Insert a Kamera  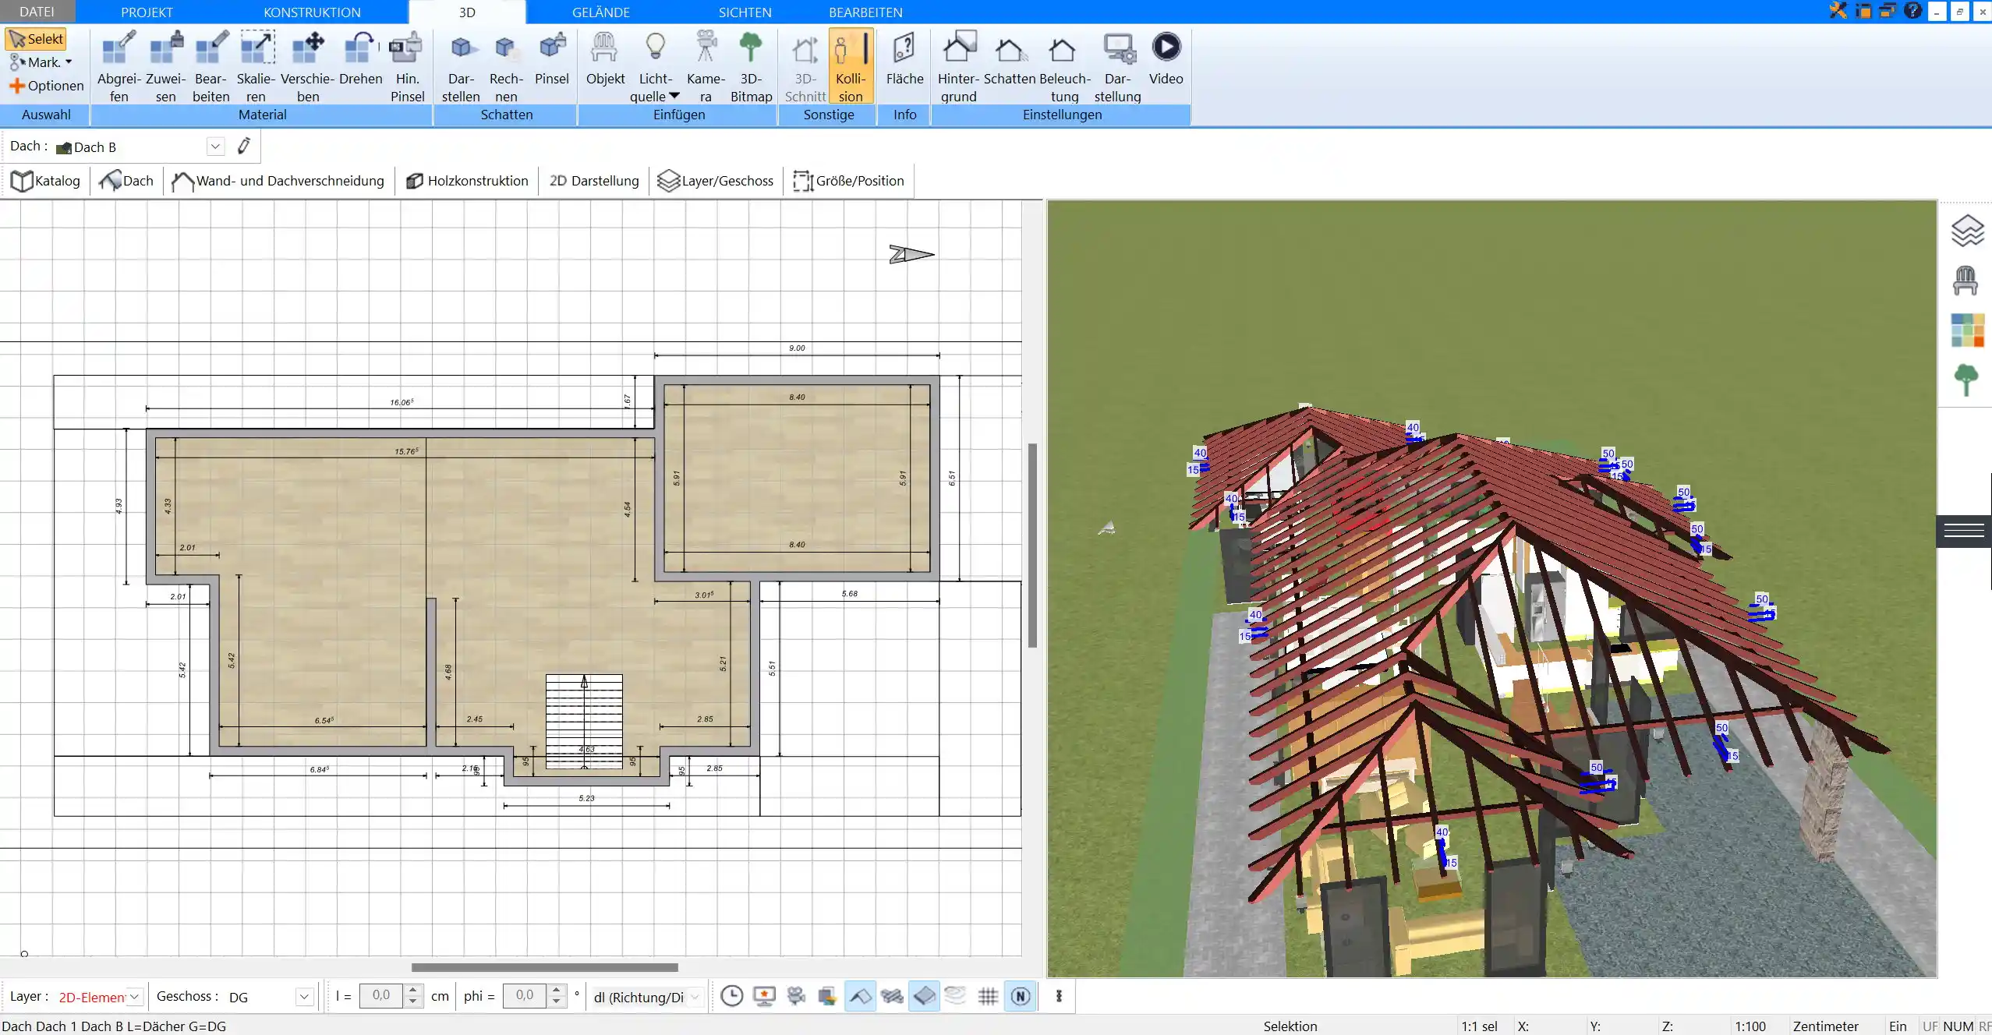(706, 67)
